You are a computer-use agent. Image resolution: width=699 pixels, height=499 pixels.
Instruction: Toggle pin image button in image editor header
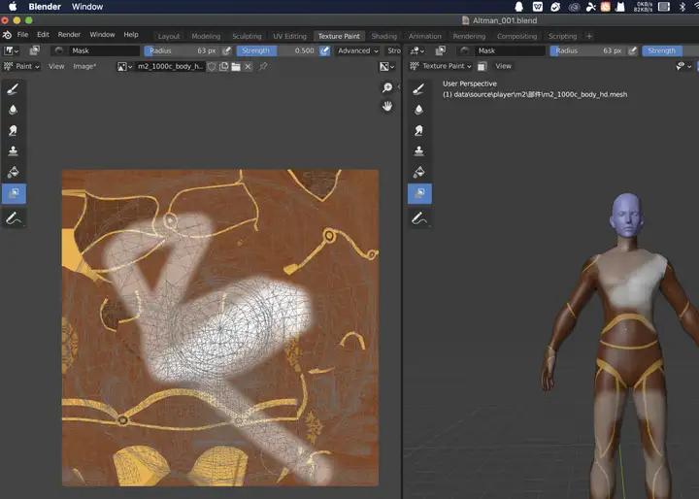point(262,66)
